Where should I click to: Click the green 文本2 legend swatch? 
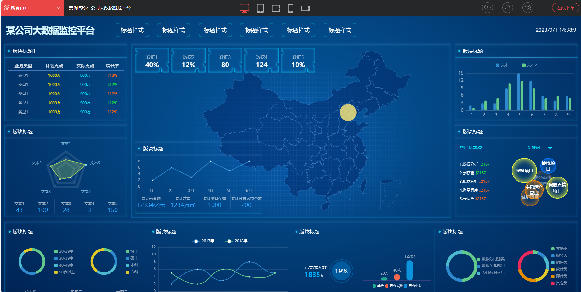pyautogui.click(x=524, y=65)
